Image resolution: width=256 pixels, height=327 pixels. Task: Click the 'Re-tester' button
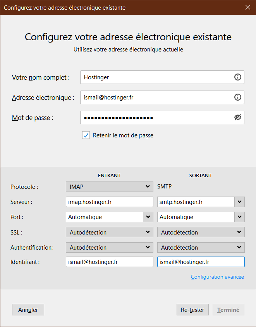tap(192, 310)
